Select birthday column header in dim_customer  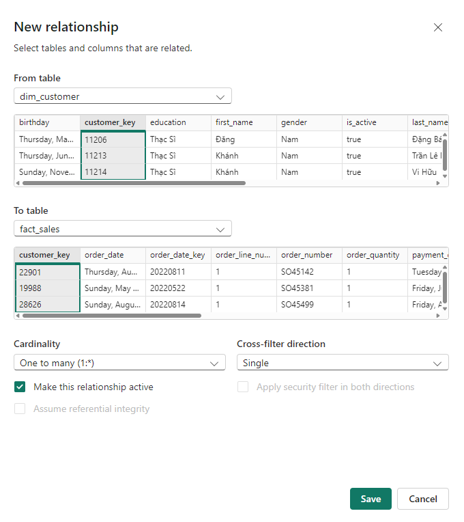pos(47,122)
